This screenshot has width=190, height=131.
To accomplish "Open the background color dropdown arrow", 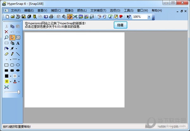I will pyautogui.click(x=19, y=76).
